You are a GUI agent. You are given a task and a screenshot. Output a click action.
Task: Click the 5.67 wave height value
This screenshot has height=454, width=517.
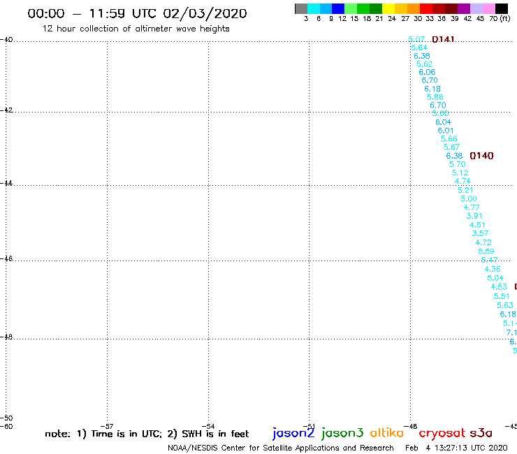click(x=451, y=147)
